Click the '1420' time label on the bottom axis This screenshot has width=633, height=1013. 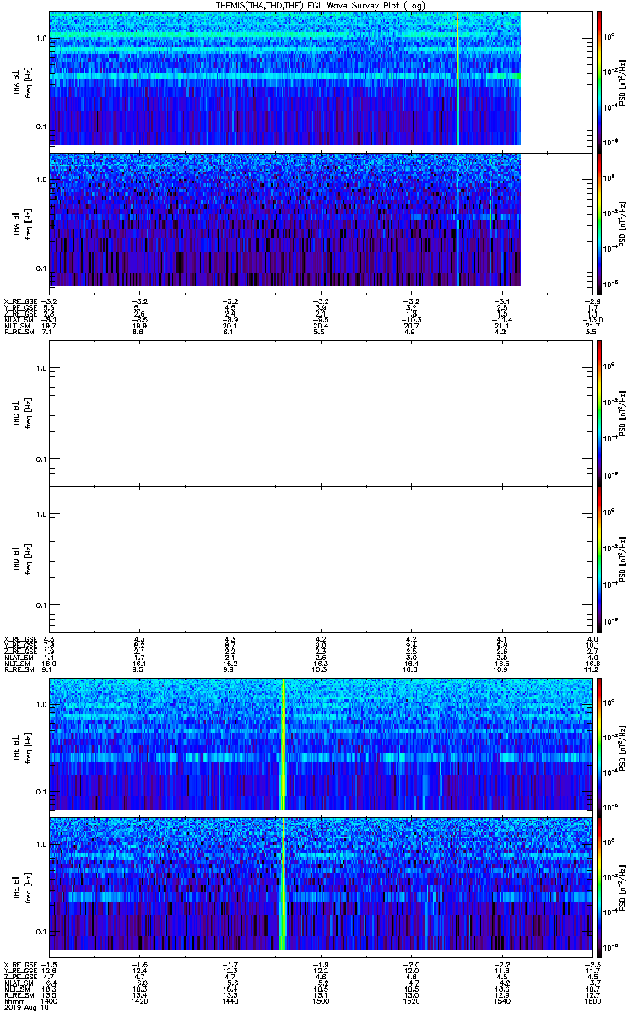click(x=139, y=1000)
